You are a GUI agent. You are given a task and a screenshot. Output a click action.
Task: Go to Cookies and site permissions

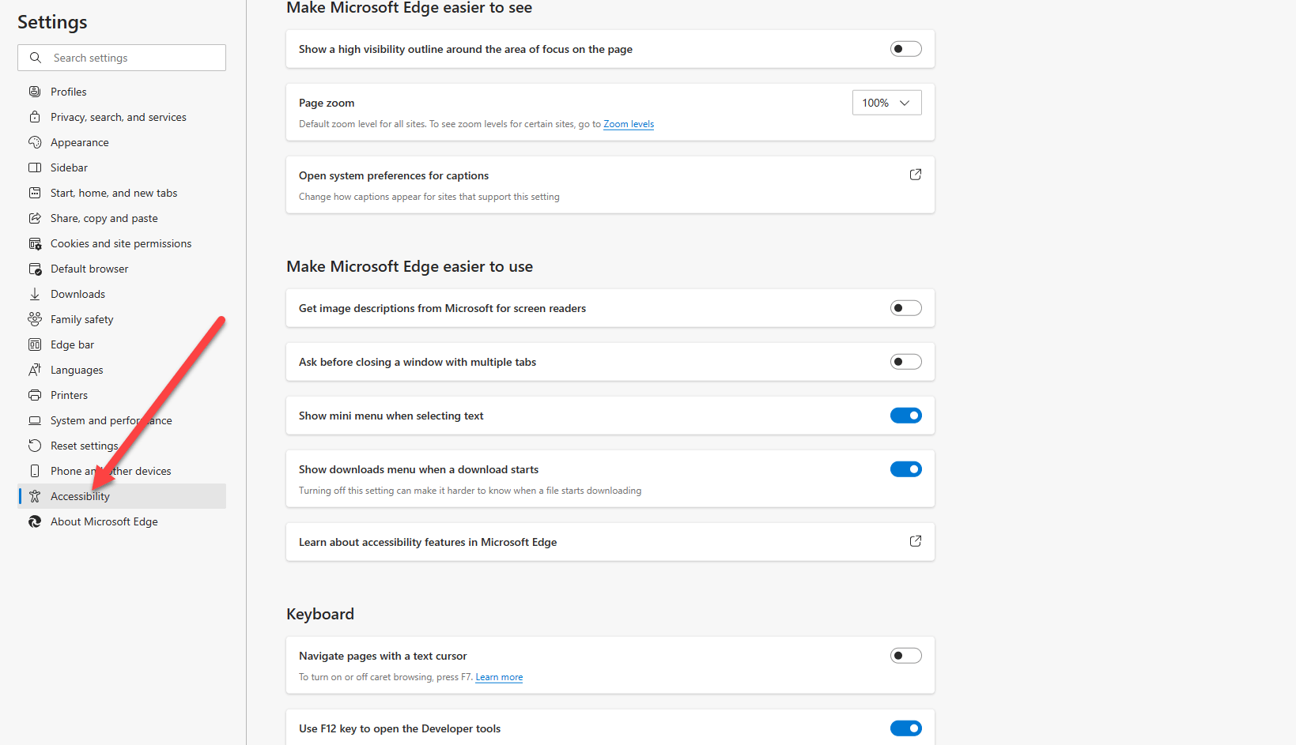[121, 243]
